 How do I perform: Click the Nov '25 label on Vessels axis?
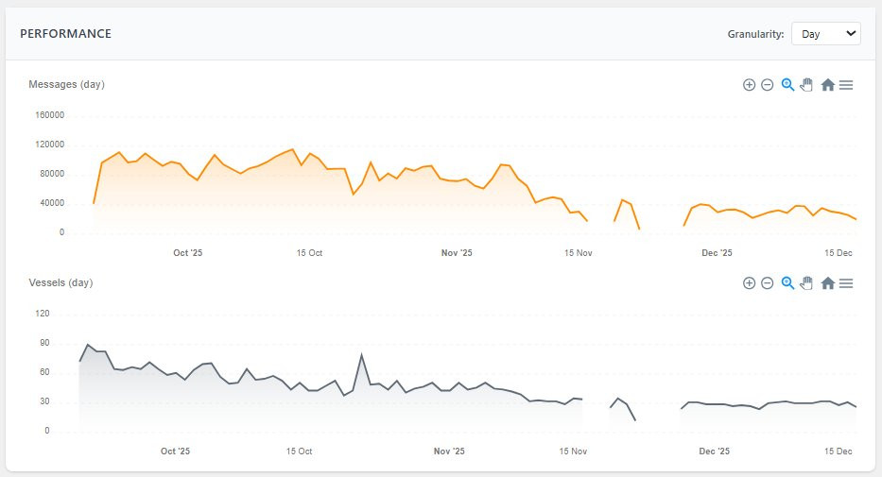point(449,451)
